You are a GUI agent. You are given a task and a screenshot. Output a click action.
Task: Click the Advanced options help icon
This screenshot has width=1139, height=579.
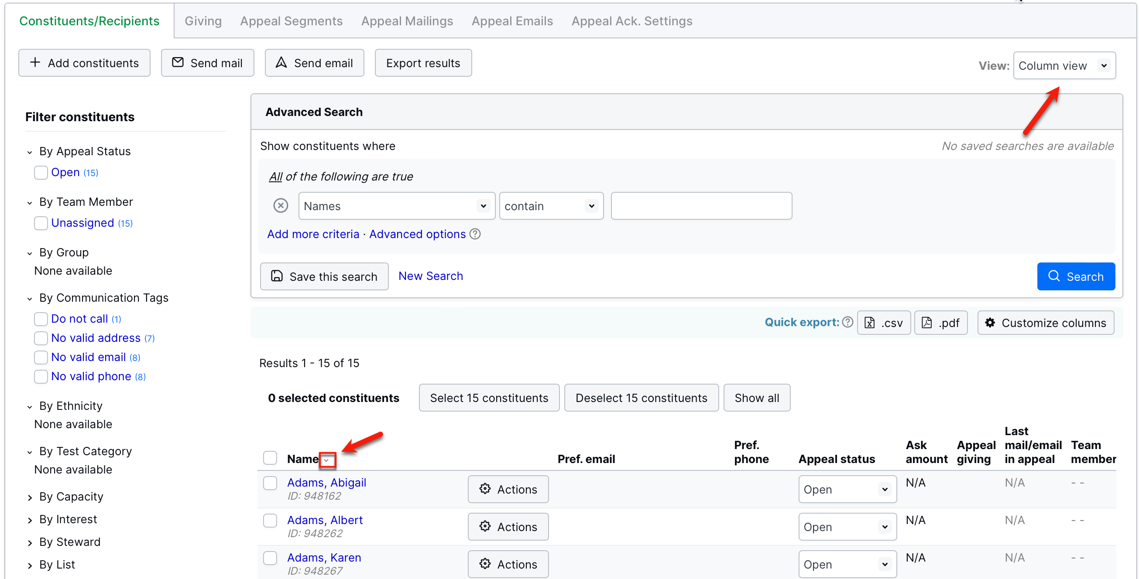click(x=475, y=234)
